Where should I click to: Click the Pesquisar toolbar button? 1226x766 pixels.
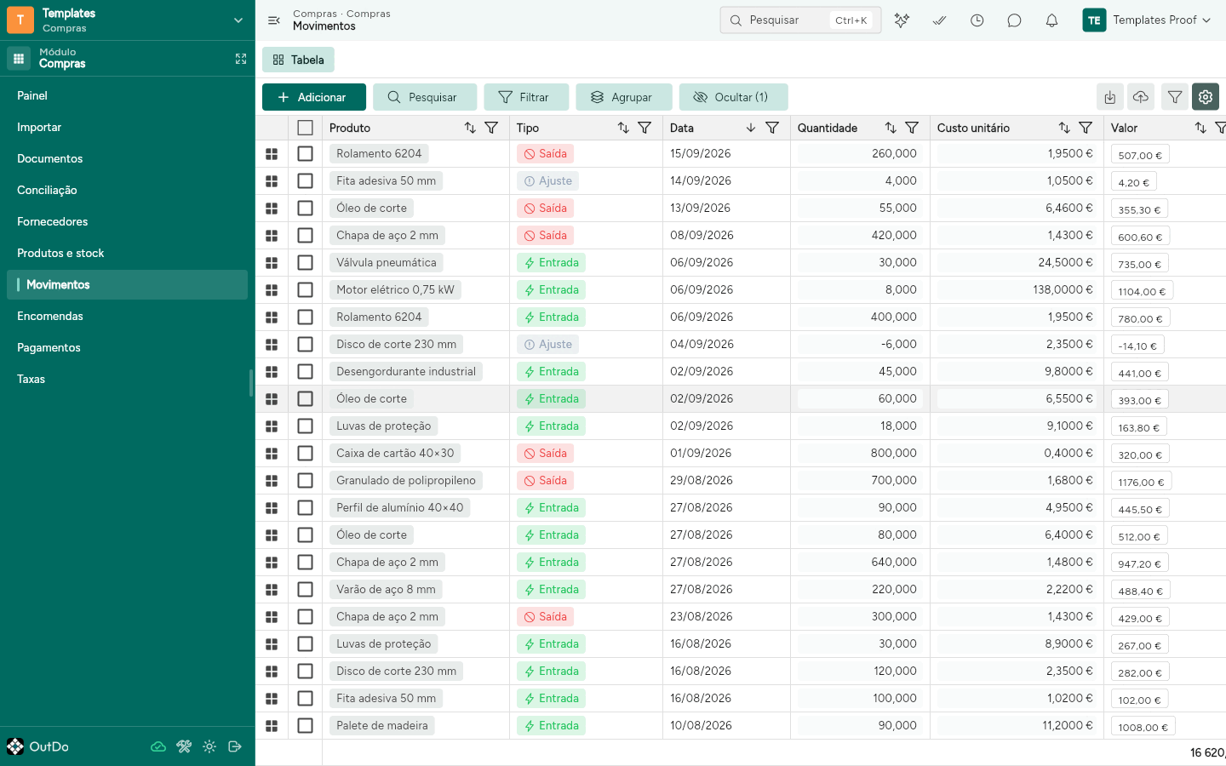click(424, 97)
